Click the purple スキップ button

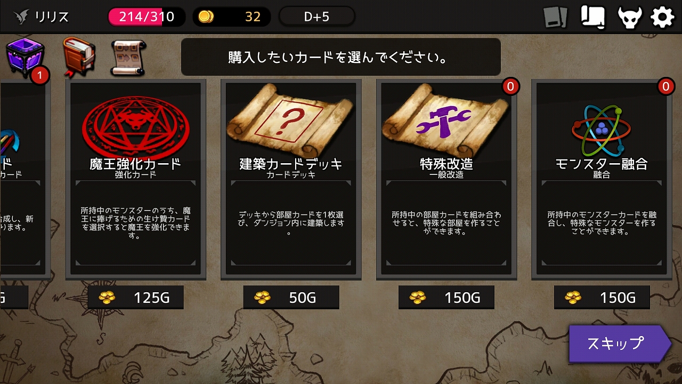[619, 343]
